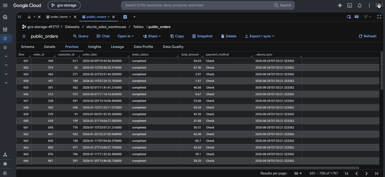This screenshot has width=385, height=177.
Task: Change results per page dropdown
Action: (298, 173)
